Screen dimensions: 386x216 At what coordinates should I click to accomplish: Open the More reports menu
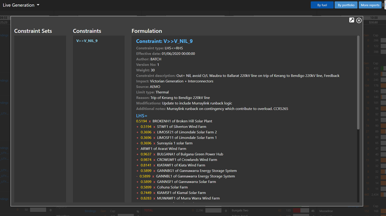pyautogui.click(x=370, y=5)
